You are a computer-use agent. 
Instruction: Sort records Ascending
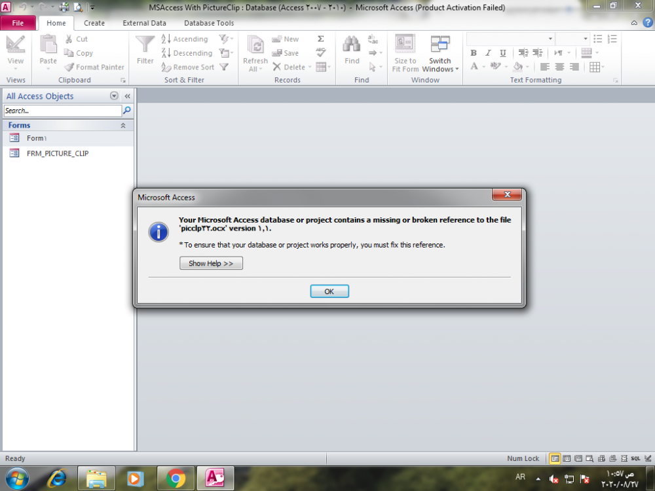click(185, 39)
